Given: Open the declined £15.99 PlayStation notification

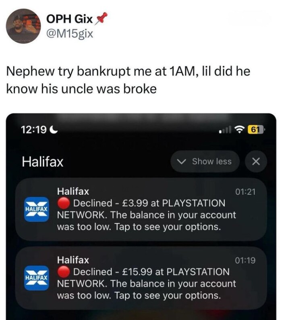Looking at the screenshot, I should [x=141, y=278].
